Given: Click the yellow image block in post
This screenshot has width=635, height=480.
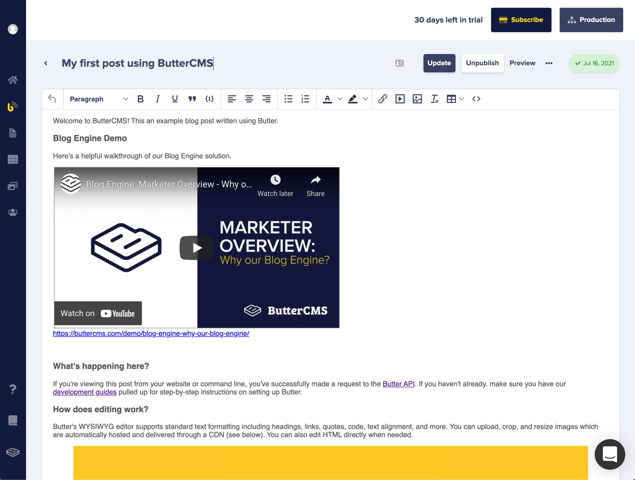Looking at the screenshot, I should click(x=330, y=463).
